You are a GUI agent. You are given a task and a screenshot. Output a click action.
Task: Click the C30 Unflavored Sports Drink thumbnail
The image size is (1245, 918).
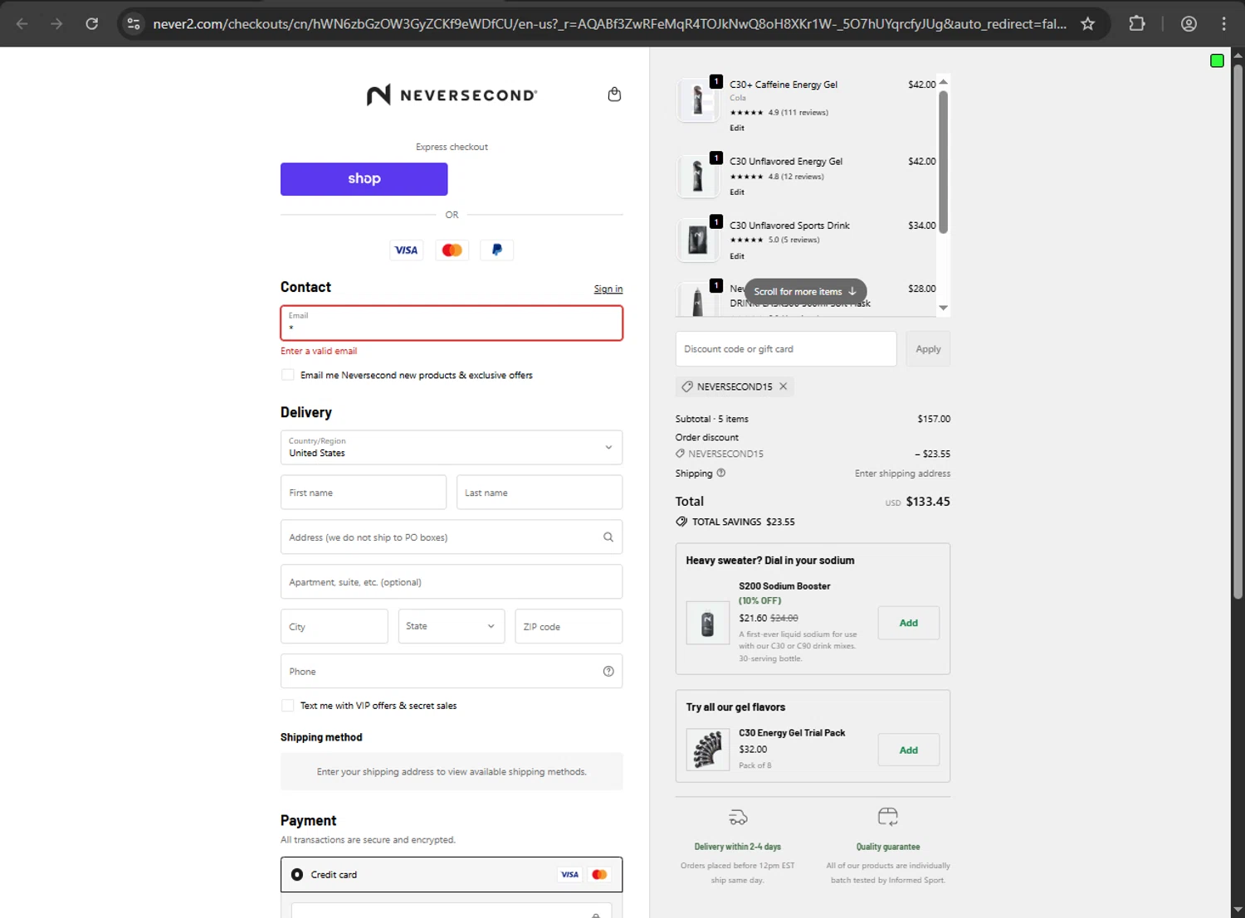point(697,240)
